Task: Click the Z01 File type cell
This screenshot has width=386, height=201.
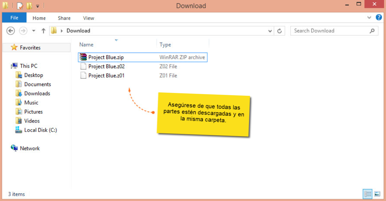Action: tap(168, 75)
